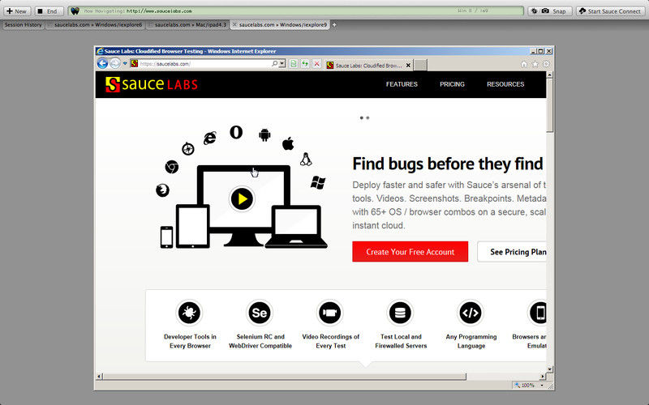This screenshot has width=649, height=405.
Task: Click Create Your Free Account button
Action: pyautogui.click(x=410, y=252)
